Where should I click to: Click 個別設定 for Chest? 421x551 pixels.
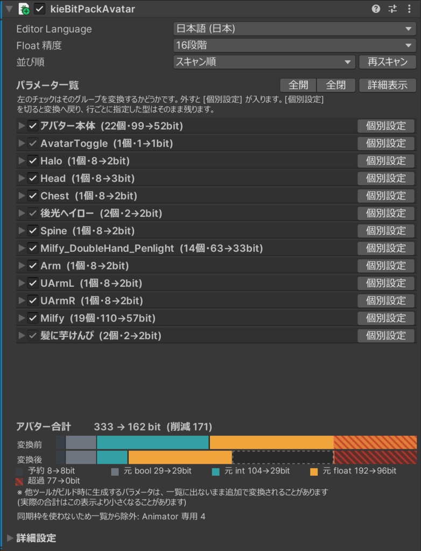(386, 196)
